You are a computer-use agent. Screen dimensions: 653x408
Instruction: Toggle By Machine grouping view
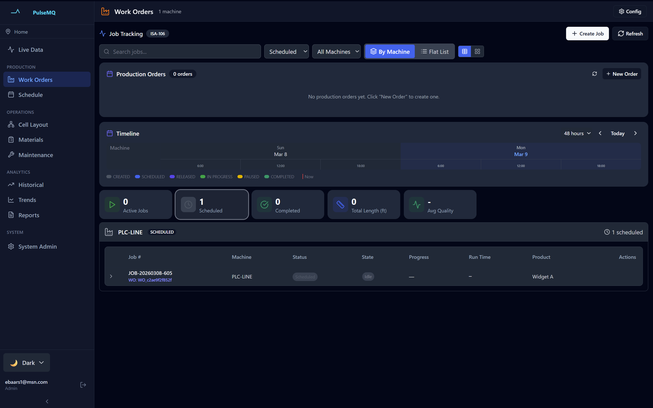390,52
